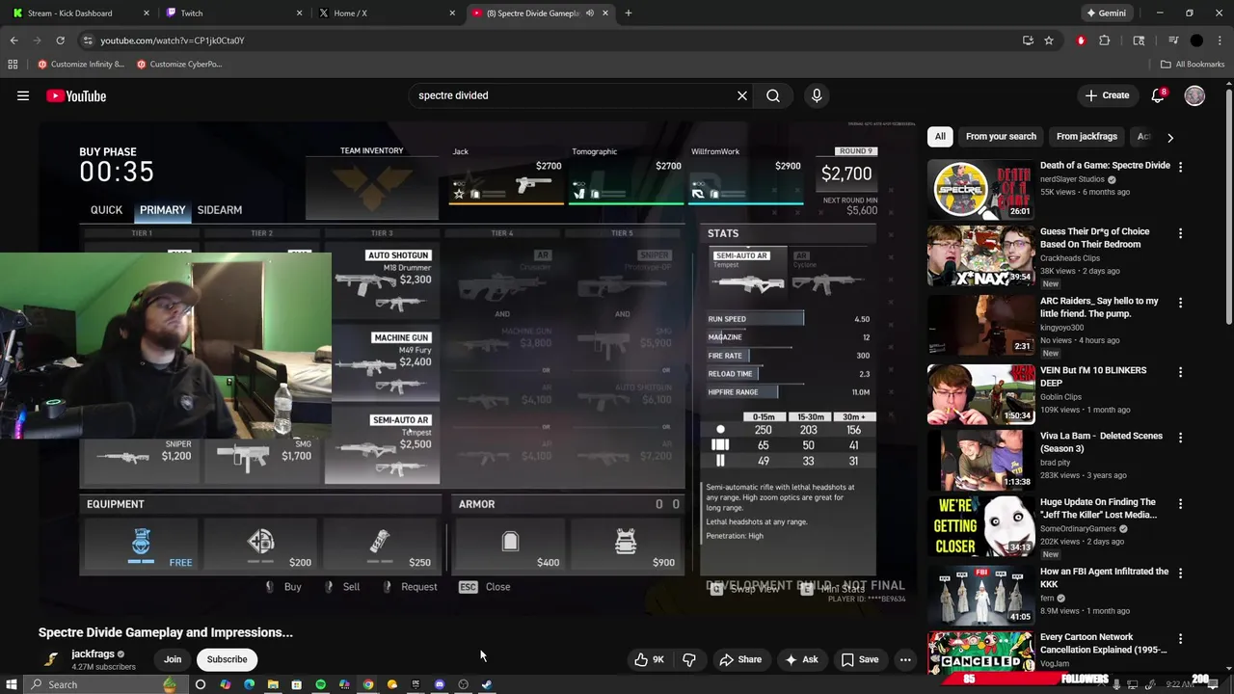Viewport: 1234px width, 694px height.
Task: Select the 'All' filter chip
Action: (940, 137)
